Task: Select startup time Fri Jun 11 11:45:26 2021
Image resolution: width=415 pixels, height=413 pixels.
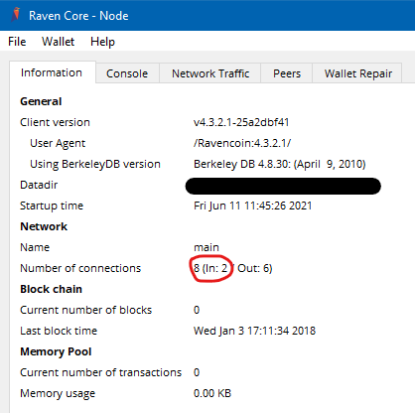Action: (252, 206)
